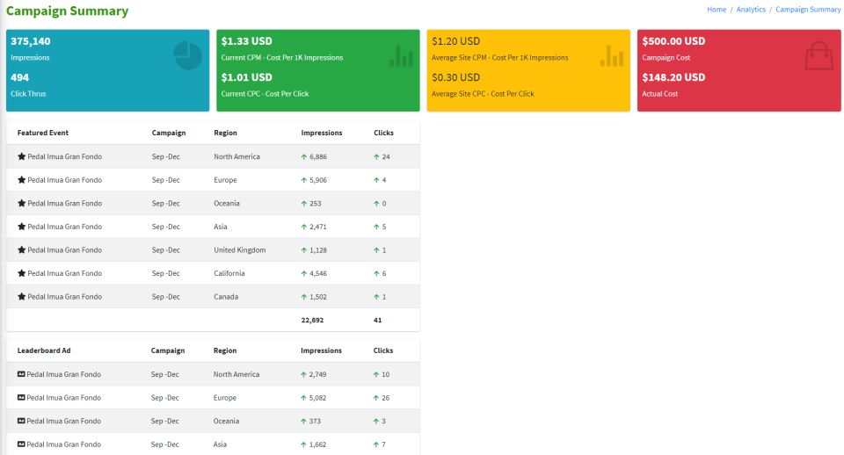Viewport: 844px width, 455px height.
Task: Select the Campaign Summary breadcrumb
Action: (x=808, y=10)
